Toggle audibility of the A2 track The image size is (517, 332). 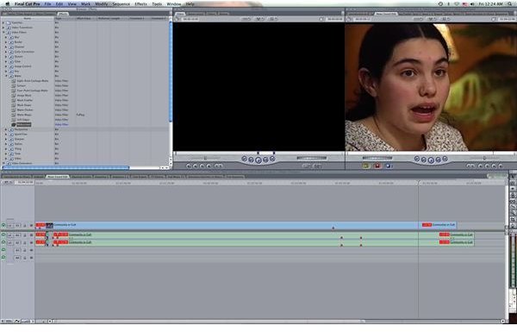[x=3, y=243]
